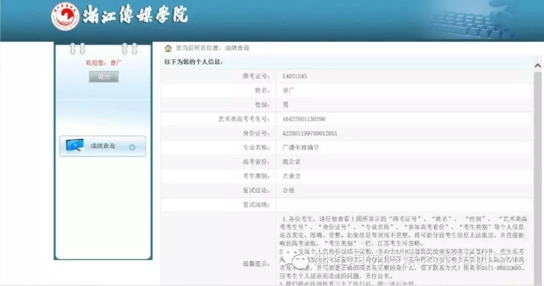Click value 广播电视编导

[x=300, y=148]
